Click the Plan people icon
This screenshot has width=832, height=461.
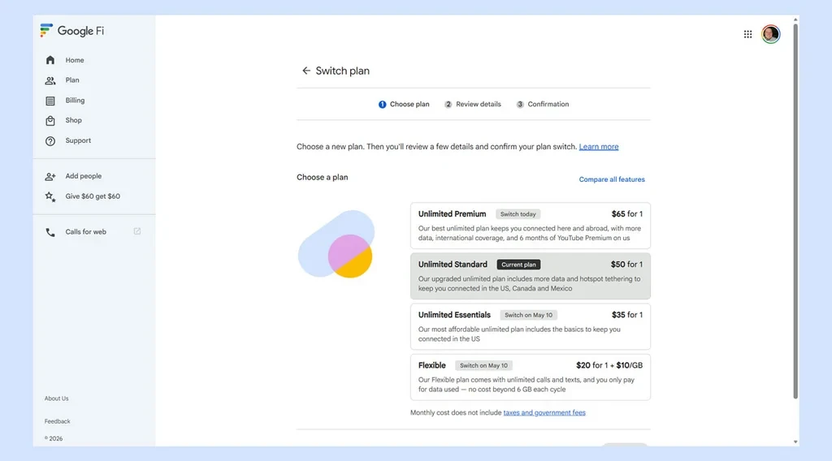point(50,80)
